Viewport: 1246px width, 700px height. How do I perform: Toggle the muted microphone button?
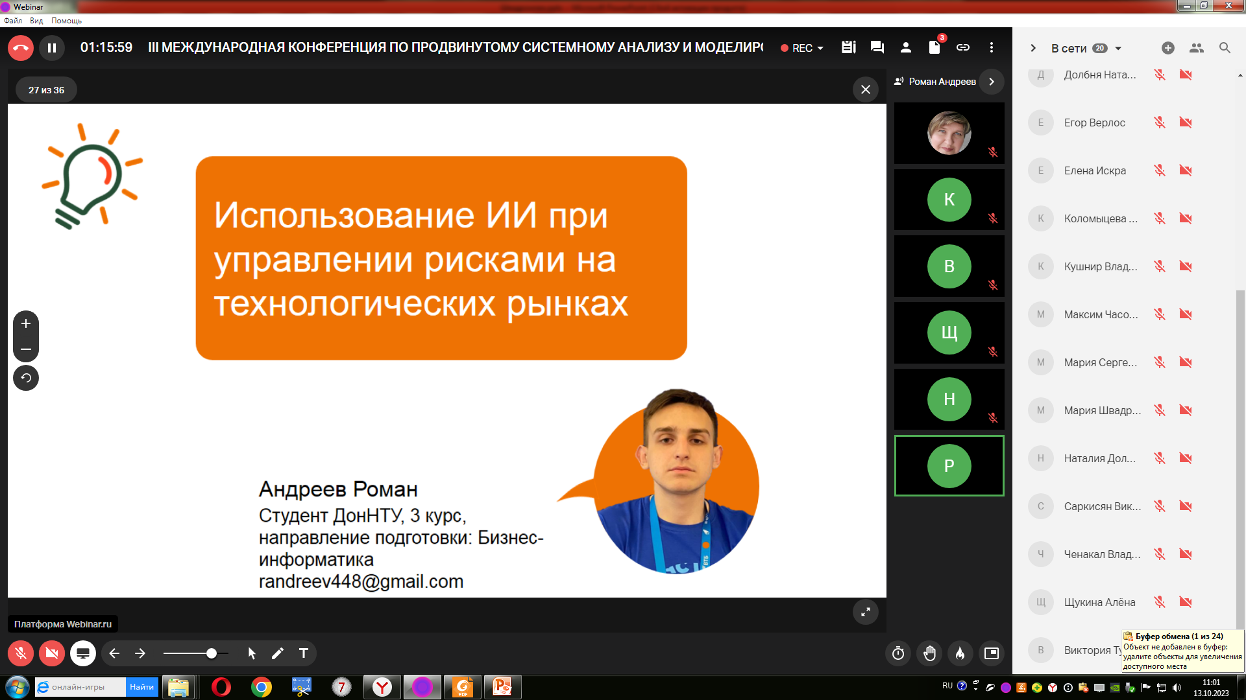click(21, 653)
